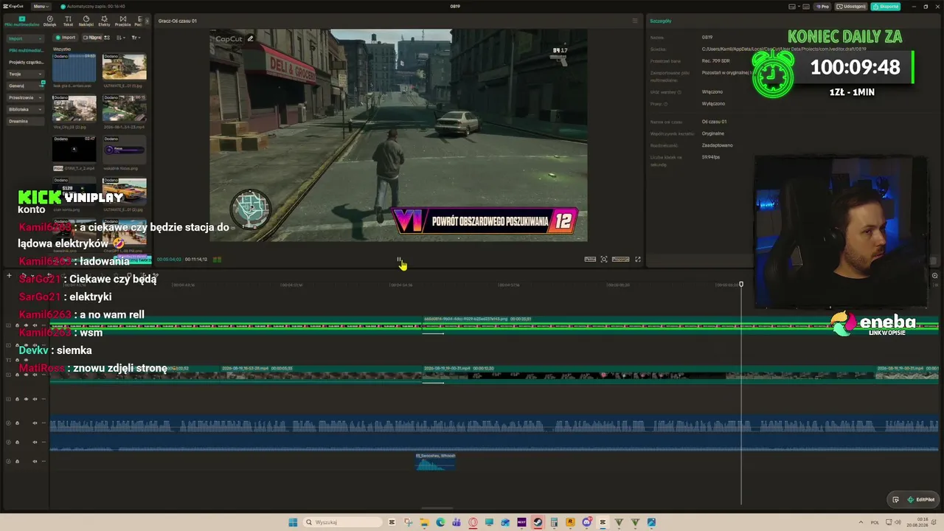This screenshot has height=531, width=944.
Task: Open the keyboard shortcuts icon in title bar
Action: pos(805,7)
